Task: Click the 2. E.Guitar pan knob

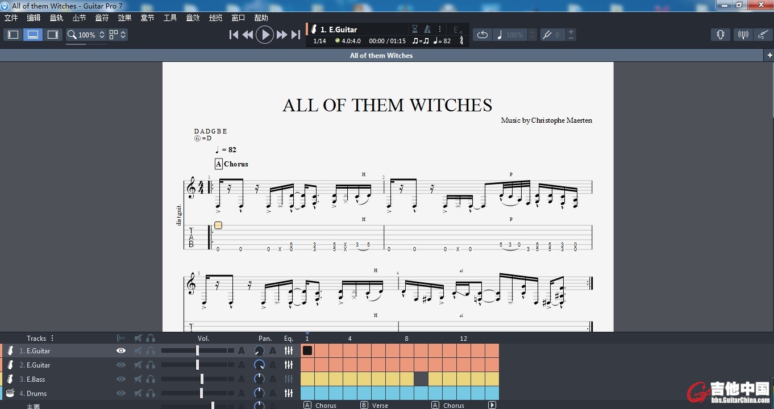Action: [x=259, y=365]
